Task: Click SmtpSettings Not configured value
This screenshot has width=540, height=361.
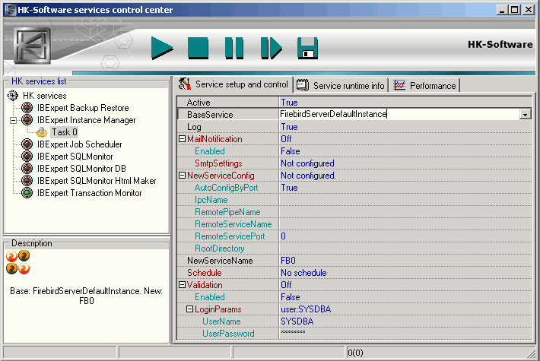Action: [307, 163]
